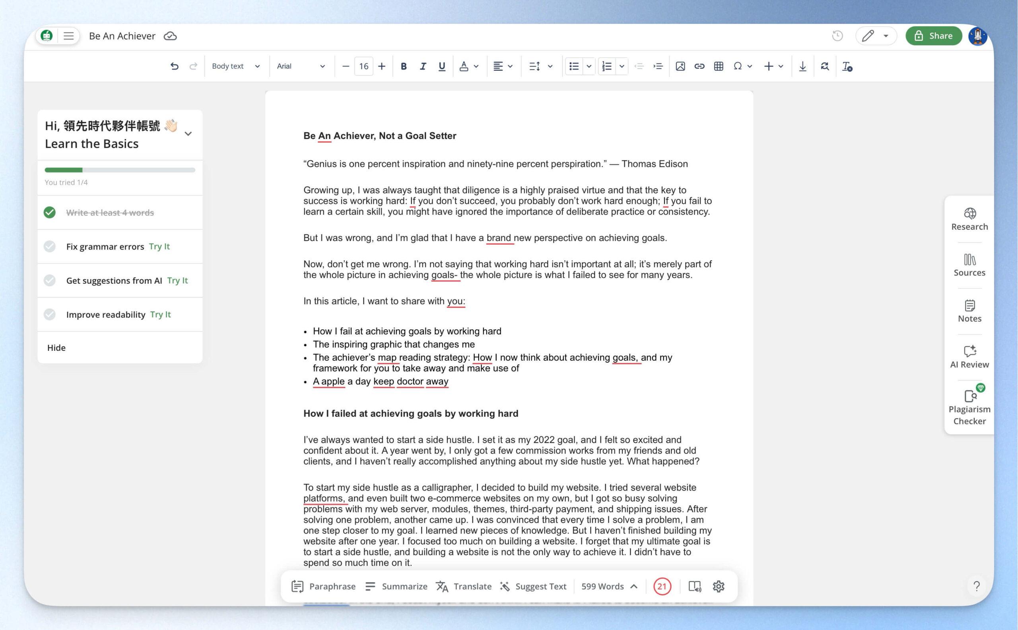This screenshot has width=1018, height=630.
Task: Open editor settings gear in bottom bar
Action: pyautogui.click(x=718, y=586)
